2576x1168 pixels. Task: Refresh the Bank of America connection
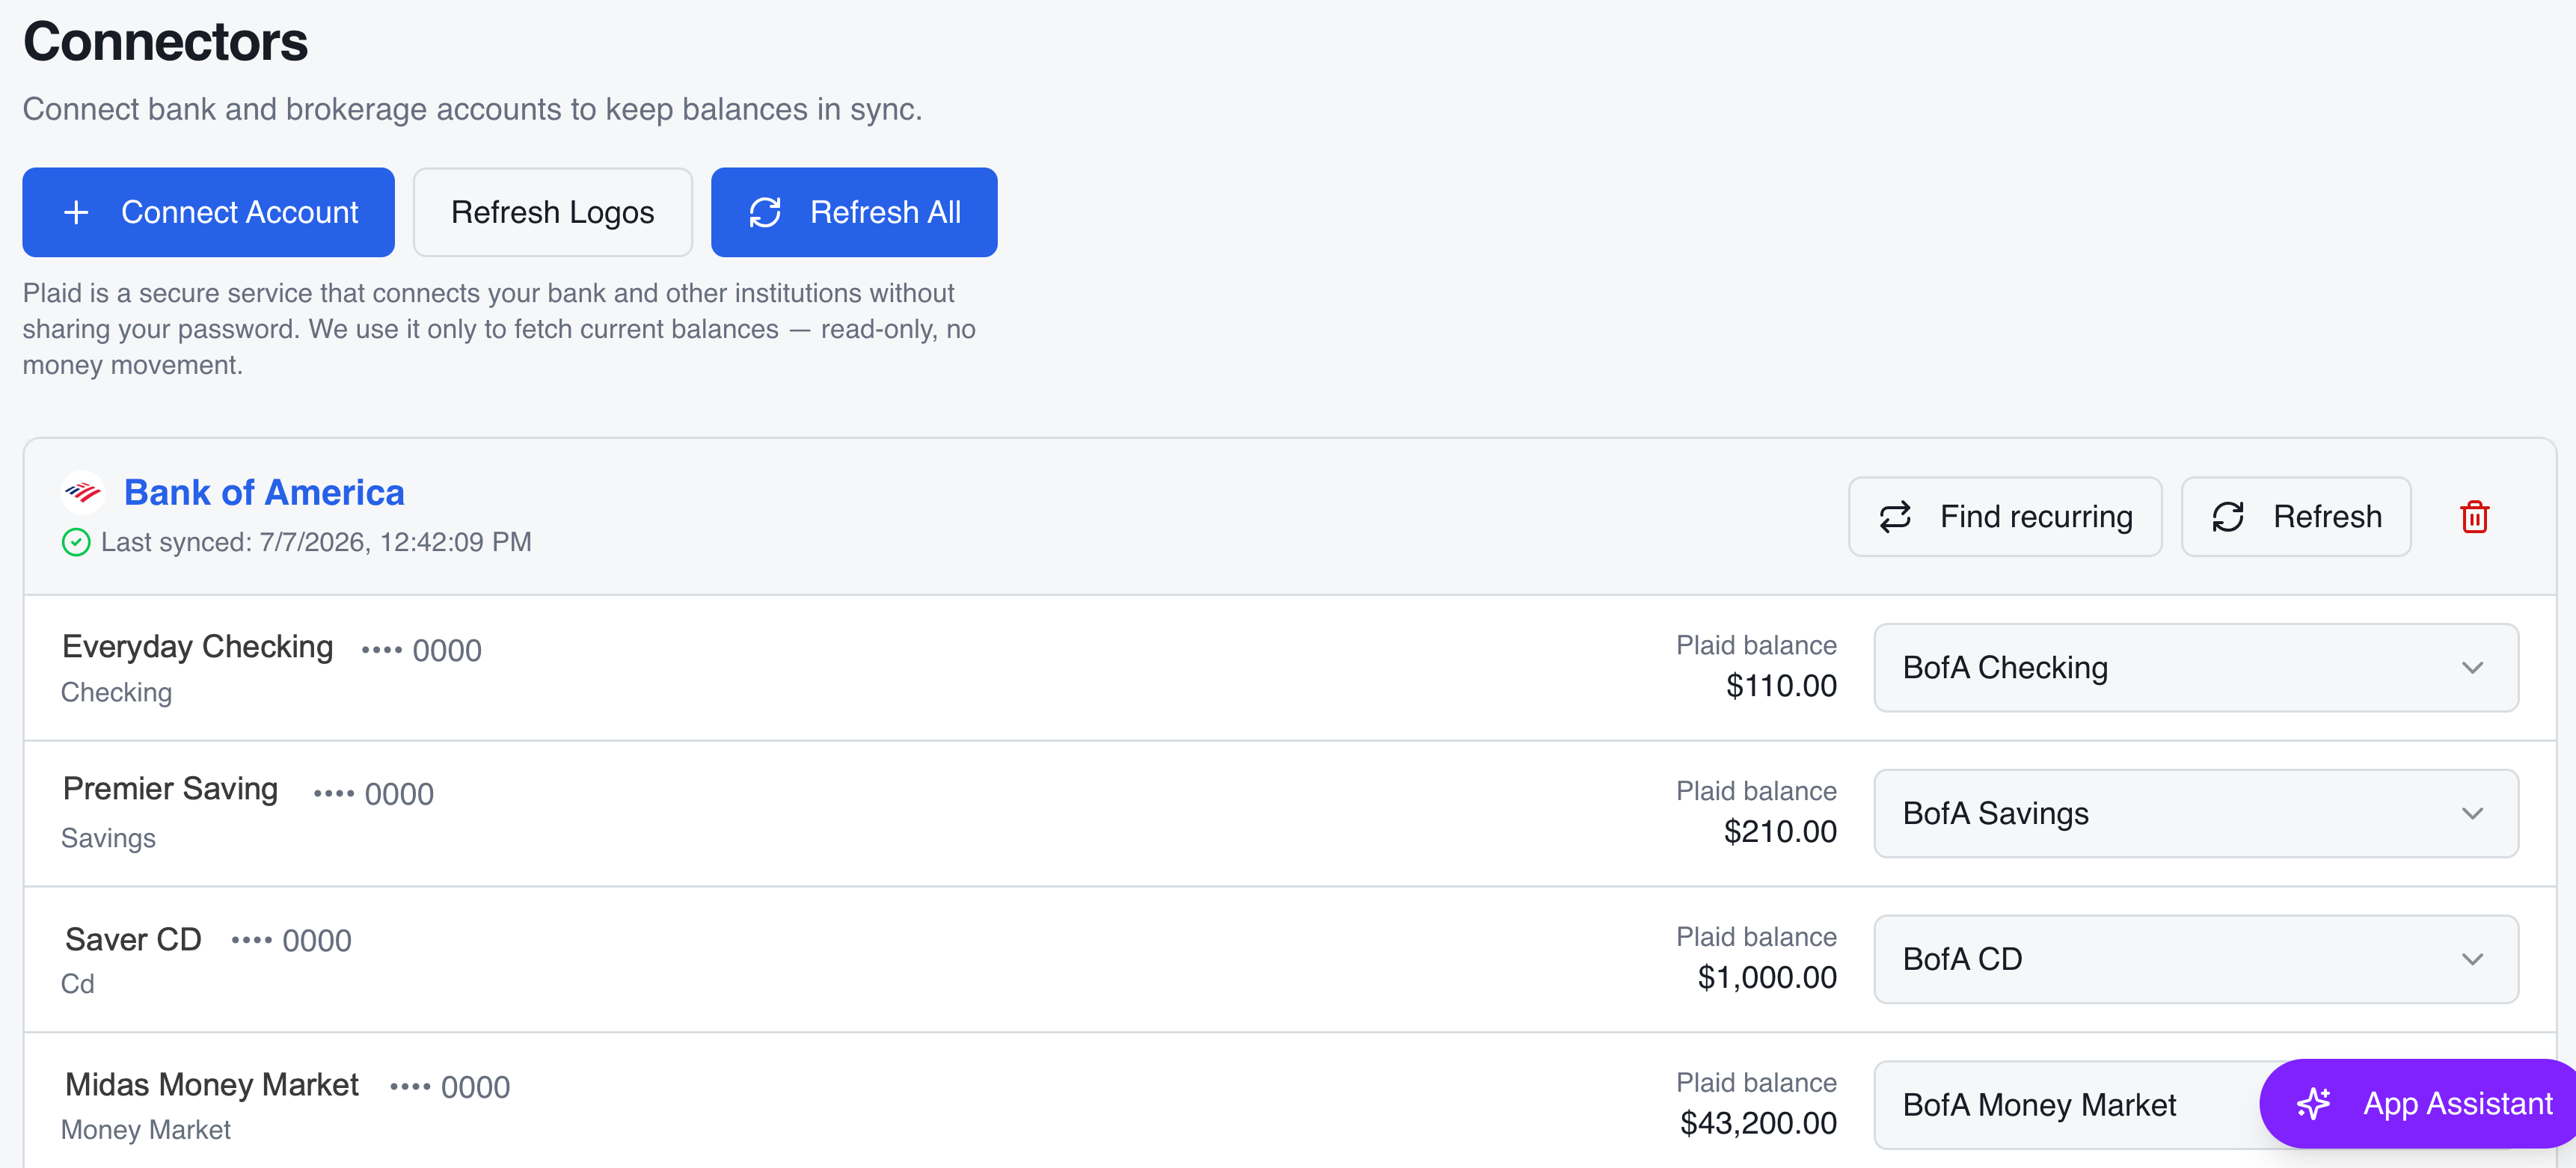pyautogui.click(x=2296, y=516)
